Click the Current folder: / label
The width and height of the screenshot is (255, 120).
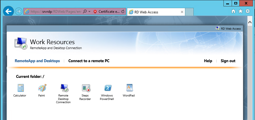(30, 77)
